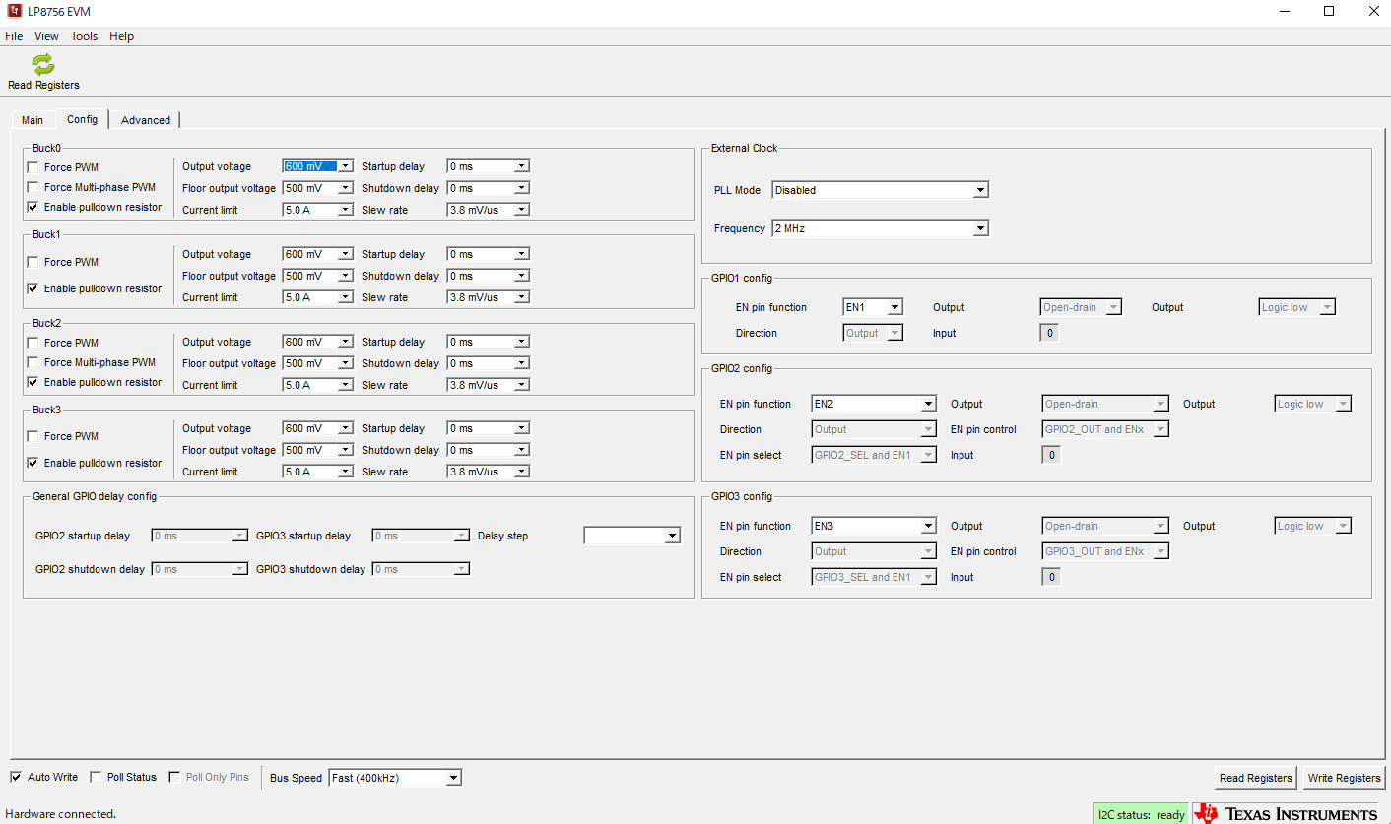Click the Texas Instruments logo

[1286, 813]
